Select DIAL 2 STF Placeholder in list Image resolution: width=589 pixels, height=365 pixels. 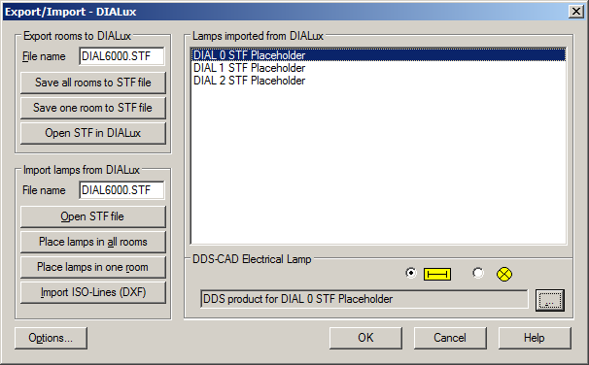click(378, 81)
